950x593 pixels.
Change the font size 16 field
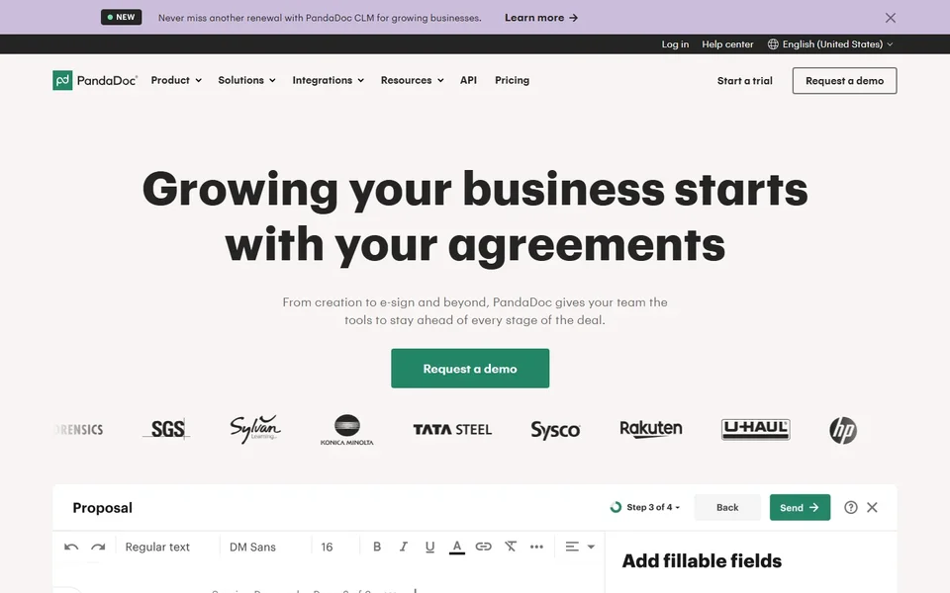click(328, 547)
